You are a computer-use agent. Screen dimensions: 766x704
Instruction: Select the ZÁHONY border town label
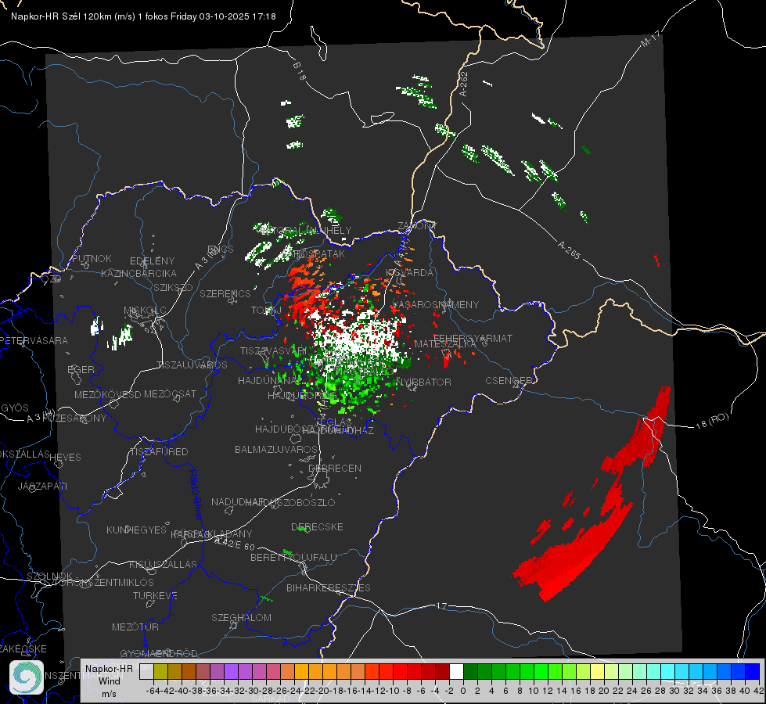point(417,226)
